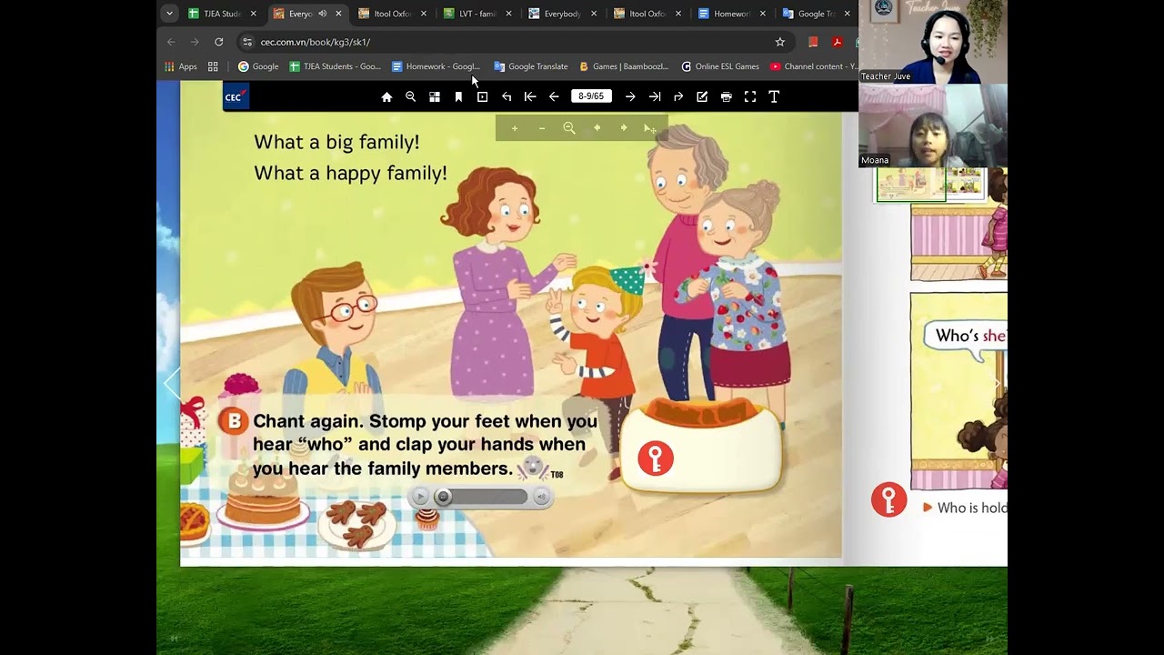Click the minus icon in the green zoom panel
The width and height of the screenshot is (1164, 655).
click(542, 128)
